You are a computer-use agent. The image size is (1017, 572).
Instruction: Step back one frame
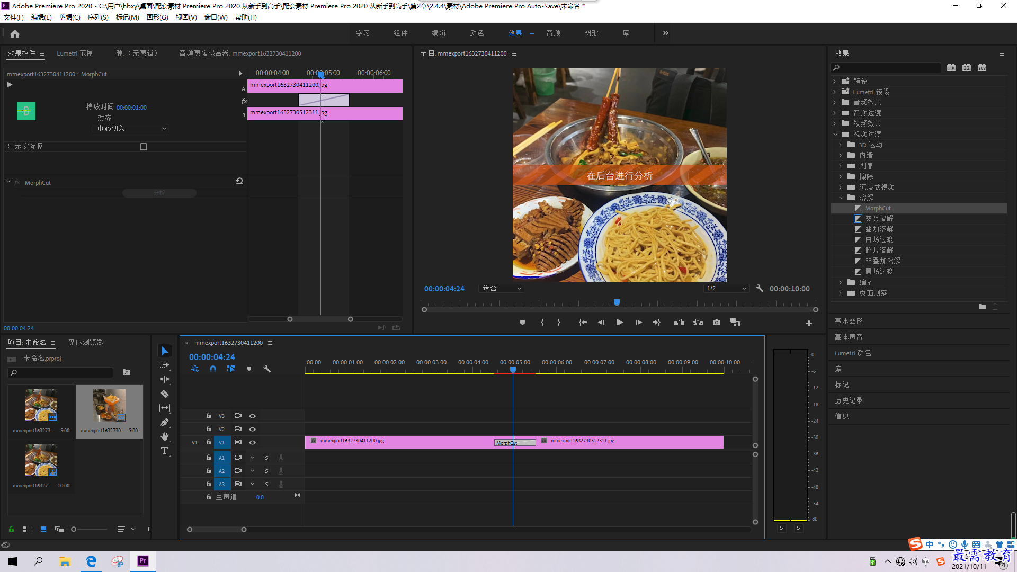pos(601,323)
